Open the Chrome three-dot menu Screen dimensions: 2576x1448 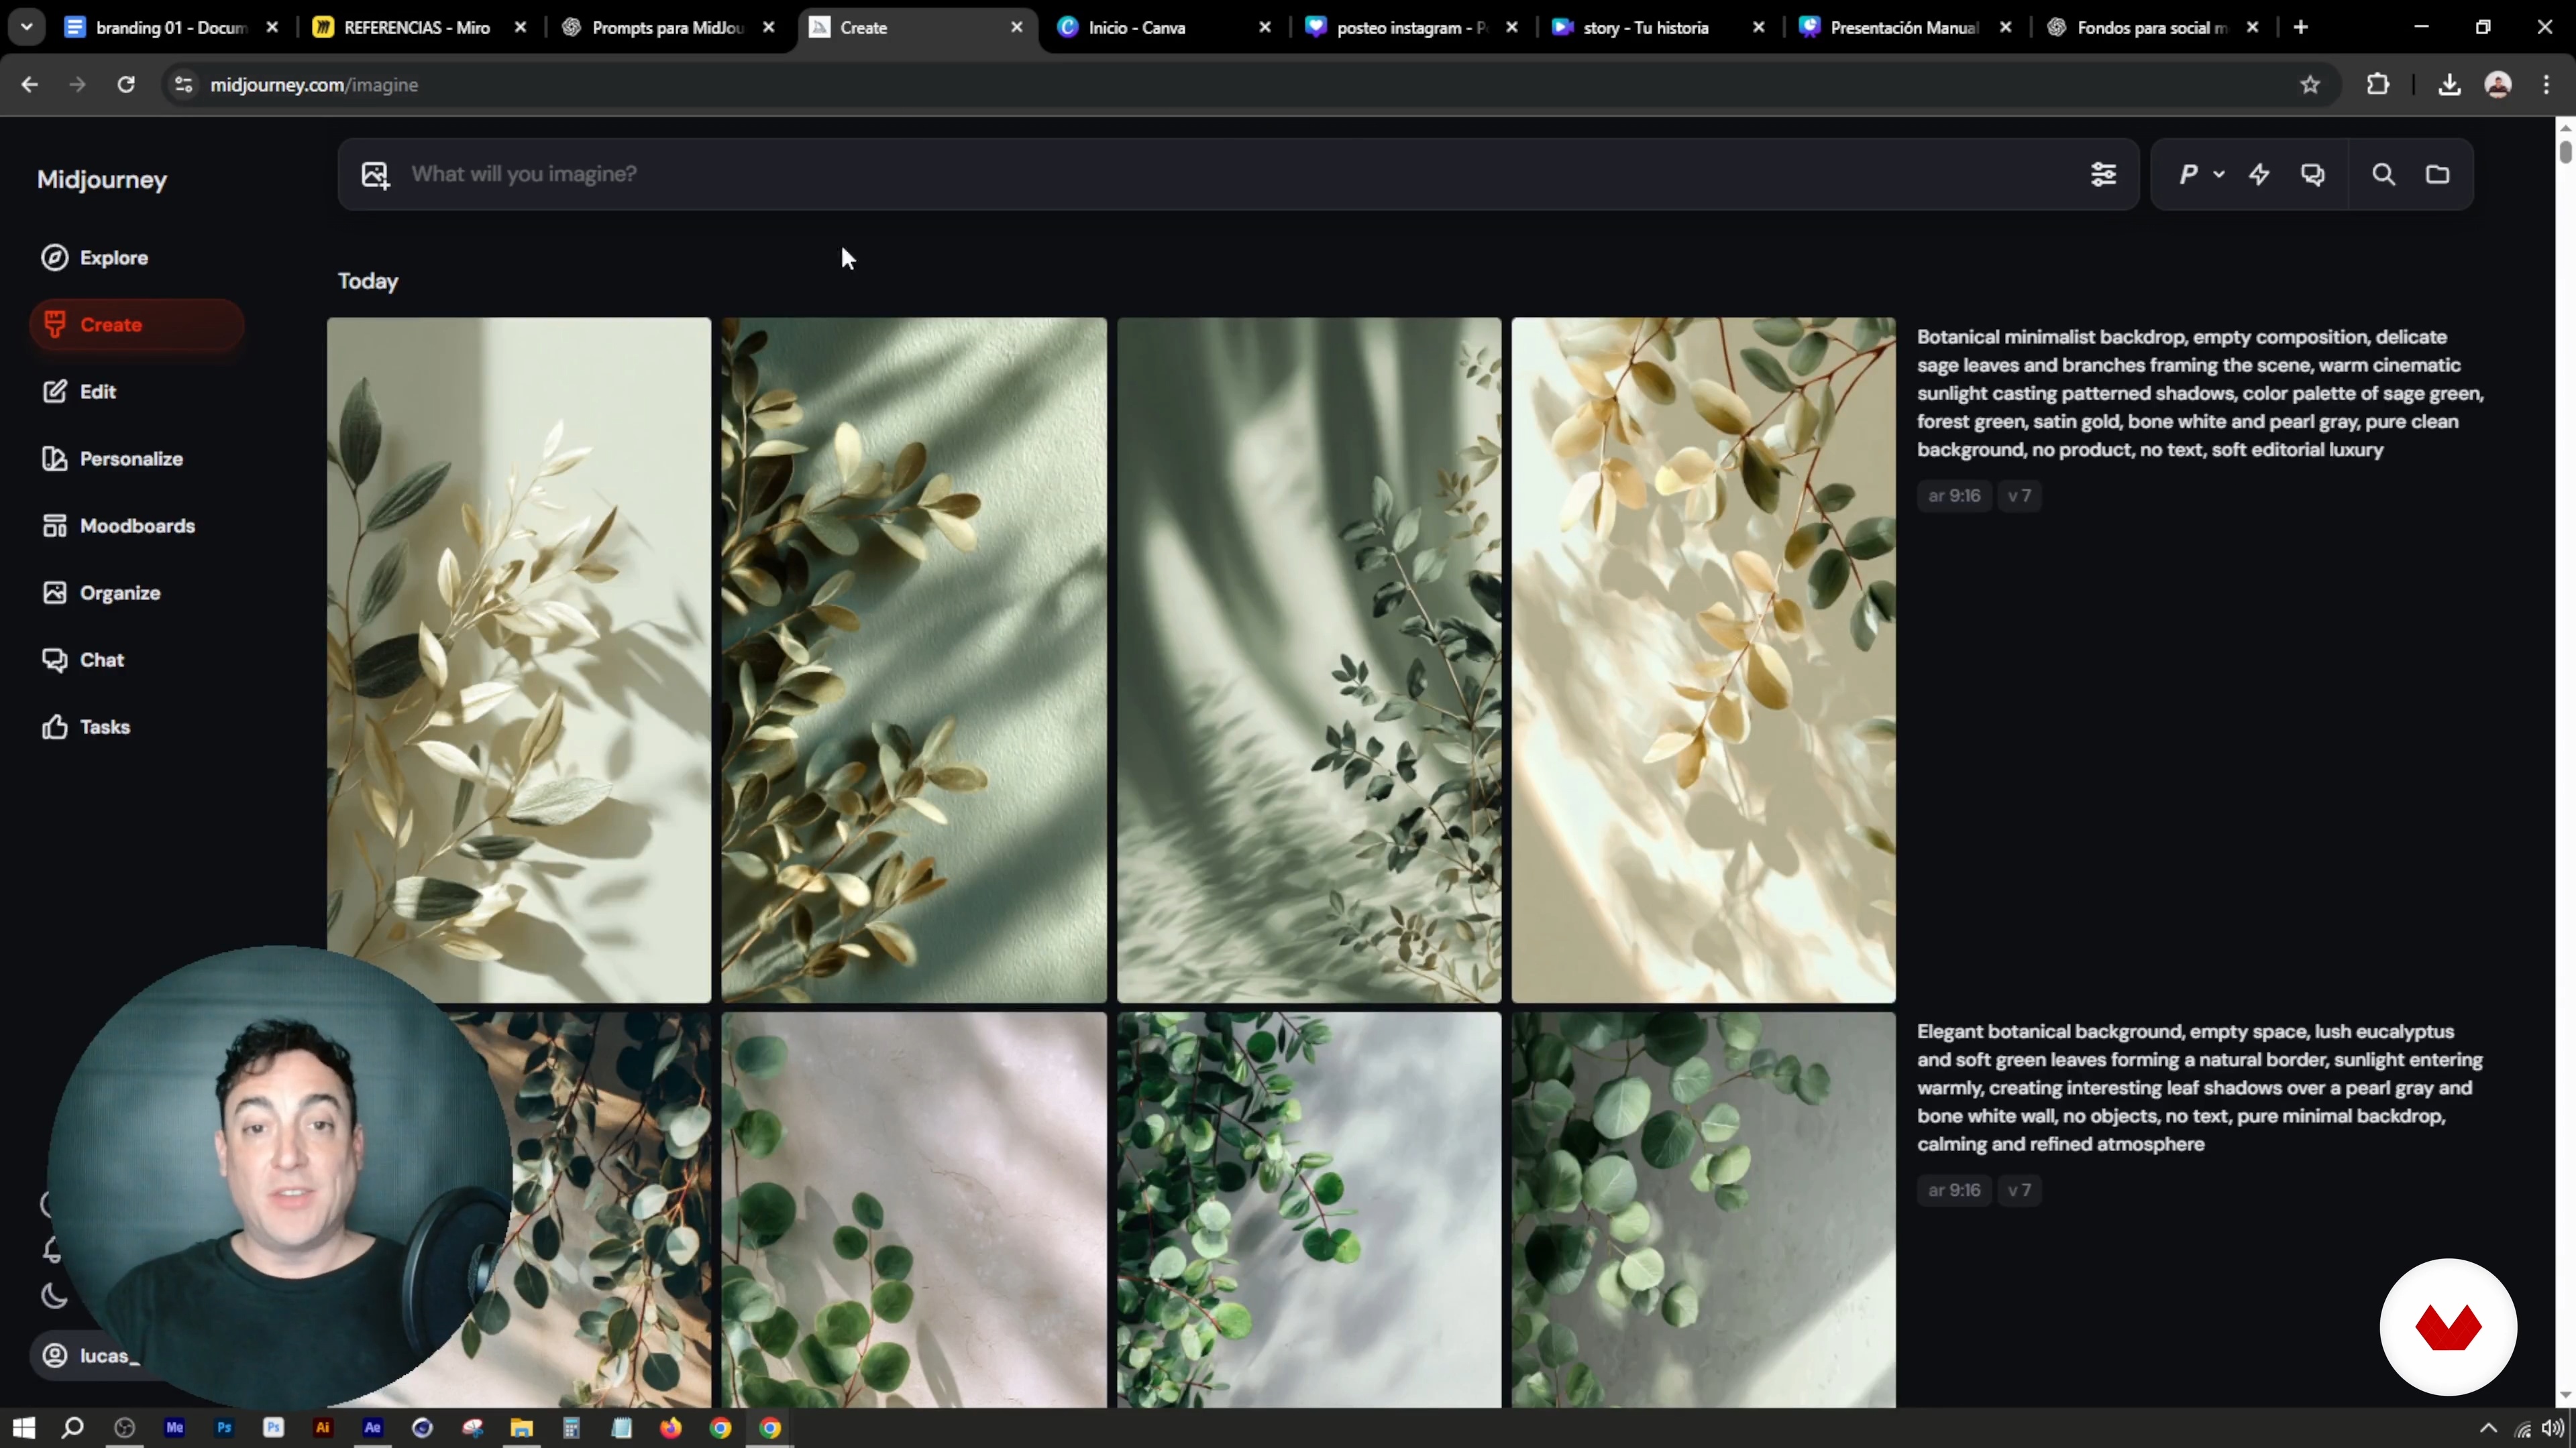pos(2546,85)
